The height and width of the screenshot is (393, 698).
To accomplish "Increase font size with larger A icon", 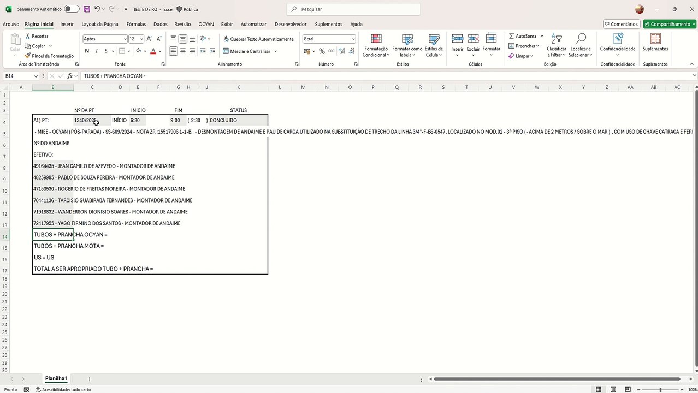I will tap(150, 39).
